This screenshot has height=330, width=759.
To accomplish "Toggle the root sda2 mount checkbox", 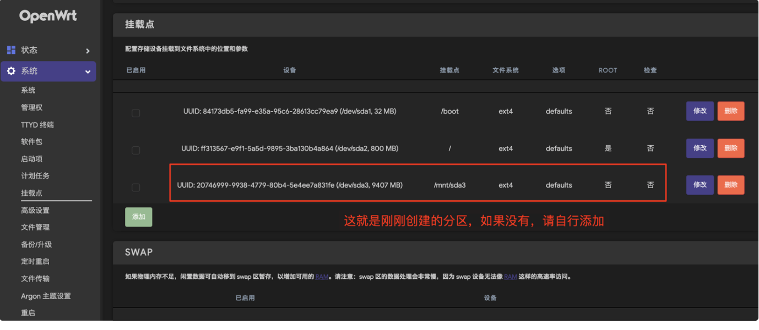I will coord(135,150).
